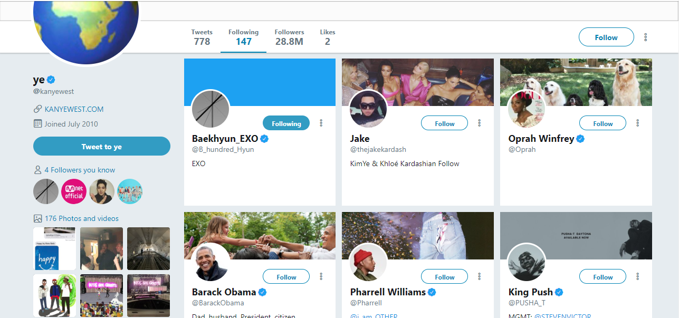
Task: Switch to the Followers tab
Action: [x=289, y=37]
